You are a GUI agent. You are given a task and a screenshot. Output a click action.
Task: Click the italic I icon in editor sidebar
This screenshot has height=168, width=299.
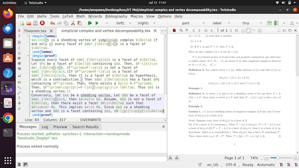point(19,47)
